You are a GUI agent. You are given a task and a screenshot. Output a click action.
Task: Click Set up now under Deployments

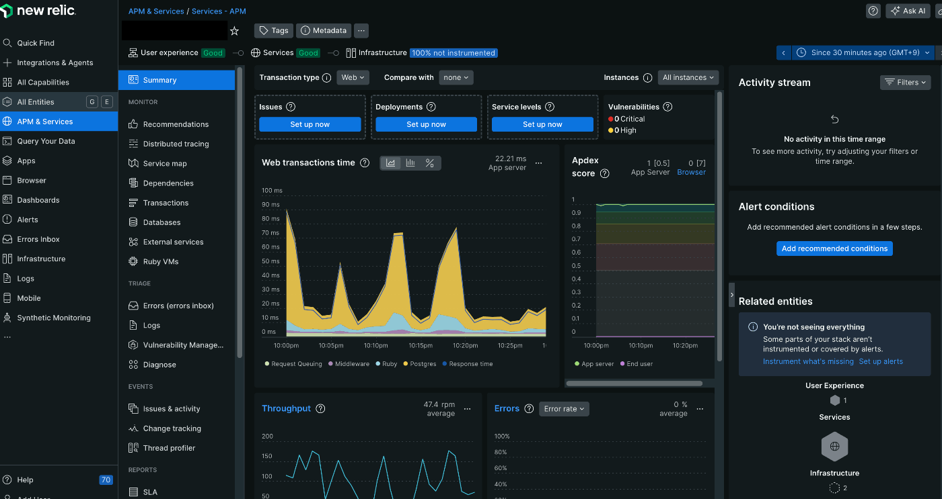[x=427, y=124]
